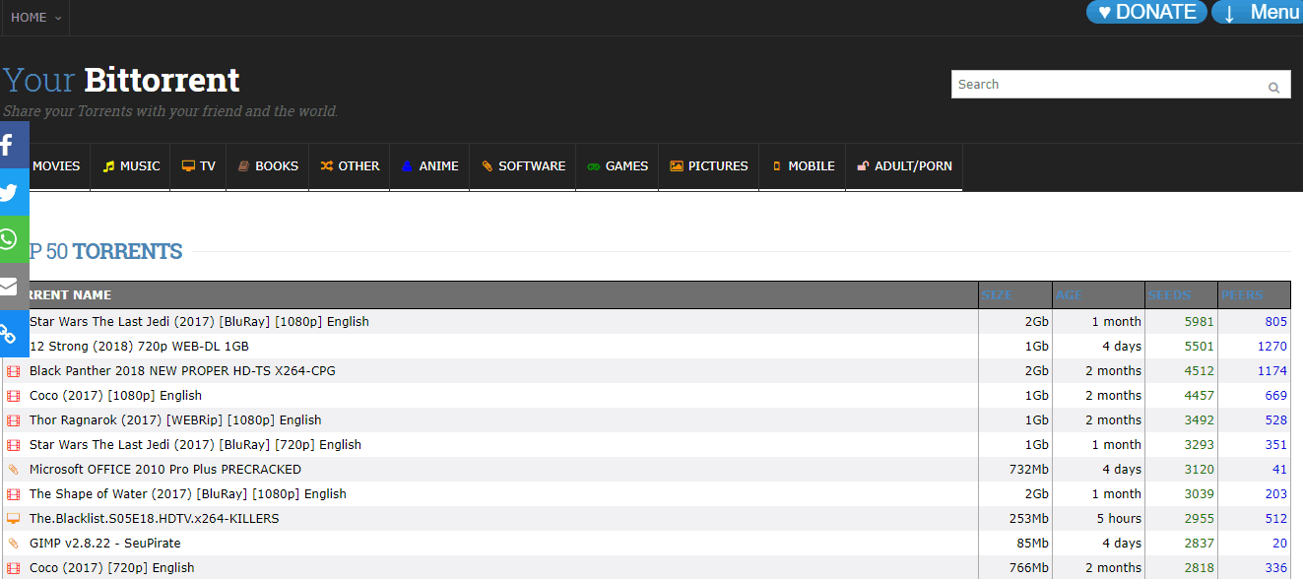Click the film icon beside Coco [720p]
1303x579 pixels.
point(13,568)
